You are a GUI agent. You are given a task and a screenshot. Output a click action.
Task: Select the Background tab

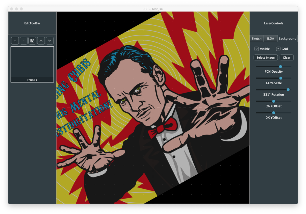tap(287, 39)
